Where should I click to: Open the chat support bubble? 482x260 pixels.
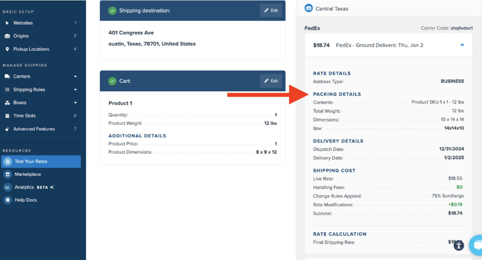click(x=476, y=245)
